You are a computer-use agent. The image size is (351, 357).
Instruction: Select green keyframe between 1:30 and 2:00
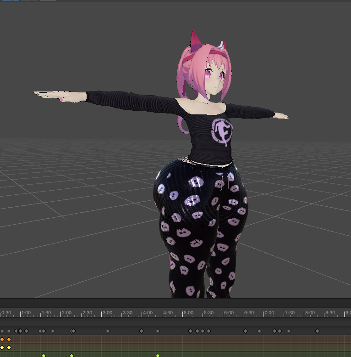point(44,356)
